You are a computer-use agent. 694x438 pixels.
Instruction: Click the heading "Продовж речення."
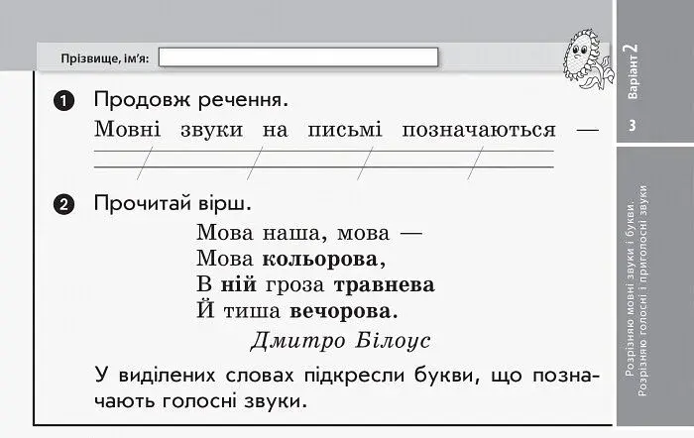[190, 100]
